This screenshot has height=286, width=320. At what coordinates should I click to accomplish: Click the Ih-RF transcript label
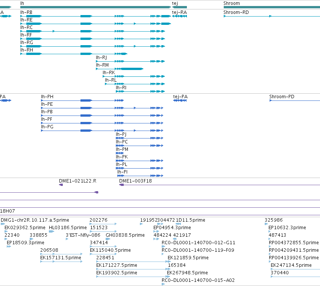(26, 35)
